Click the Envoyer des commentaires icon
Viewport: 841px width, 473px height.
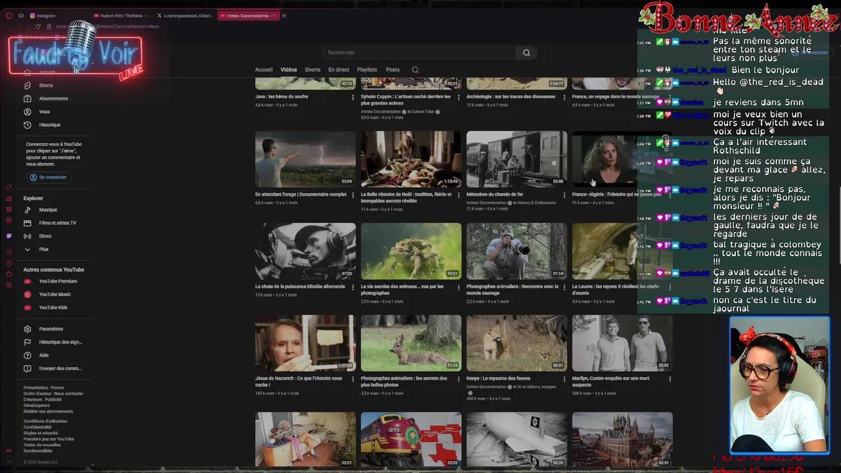coord(28,369)
